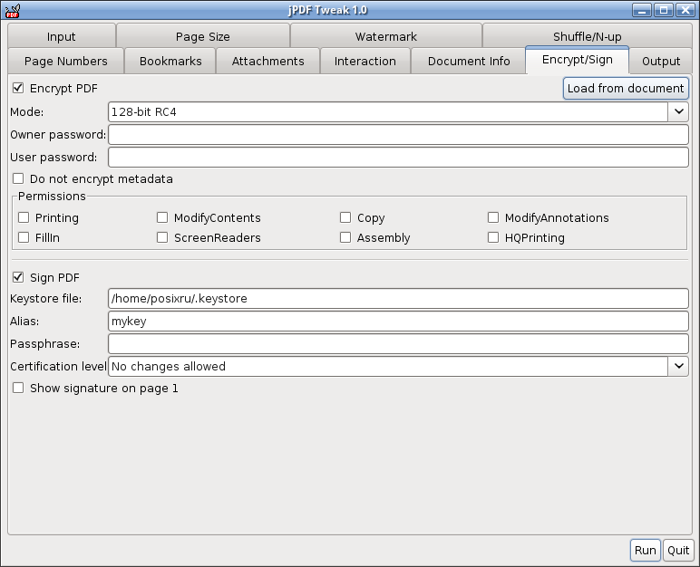The width and height of the screenshot is (700, 567).
Task: Switch to the Bookmarks tab
Action: click(170, 61)
